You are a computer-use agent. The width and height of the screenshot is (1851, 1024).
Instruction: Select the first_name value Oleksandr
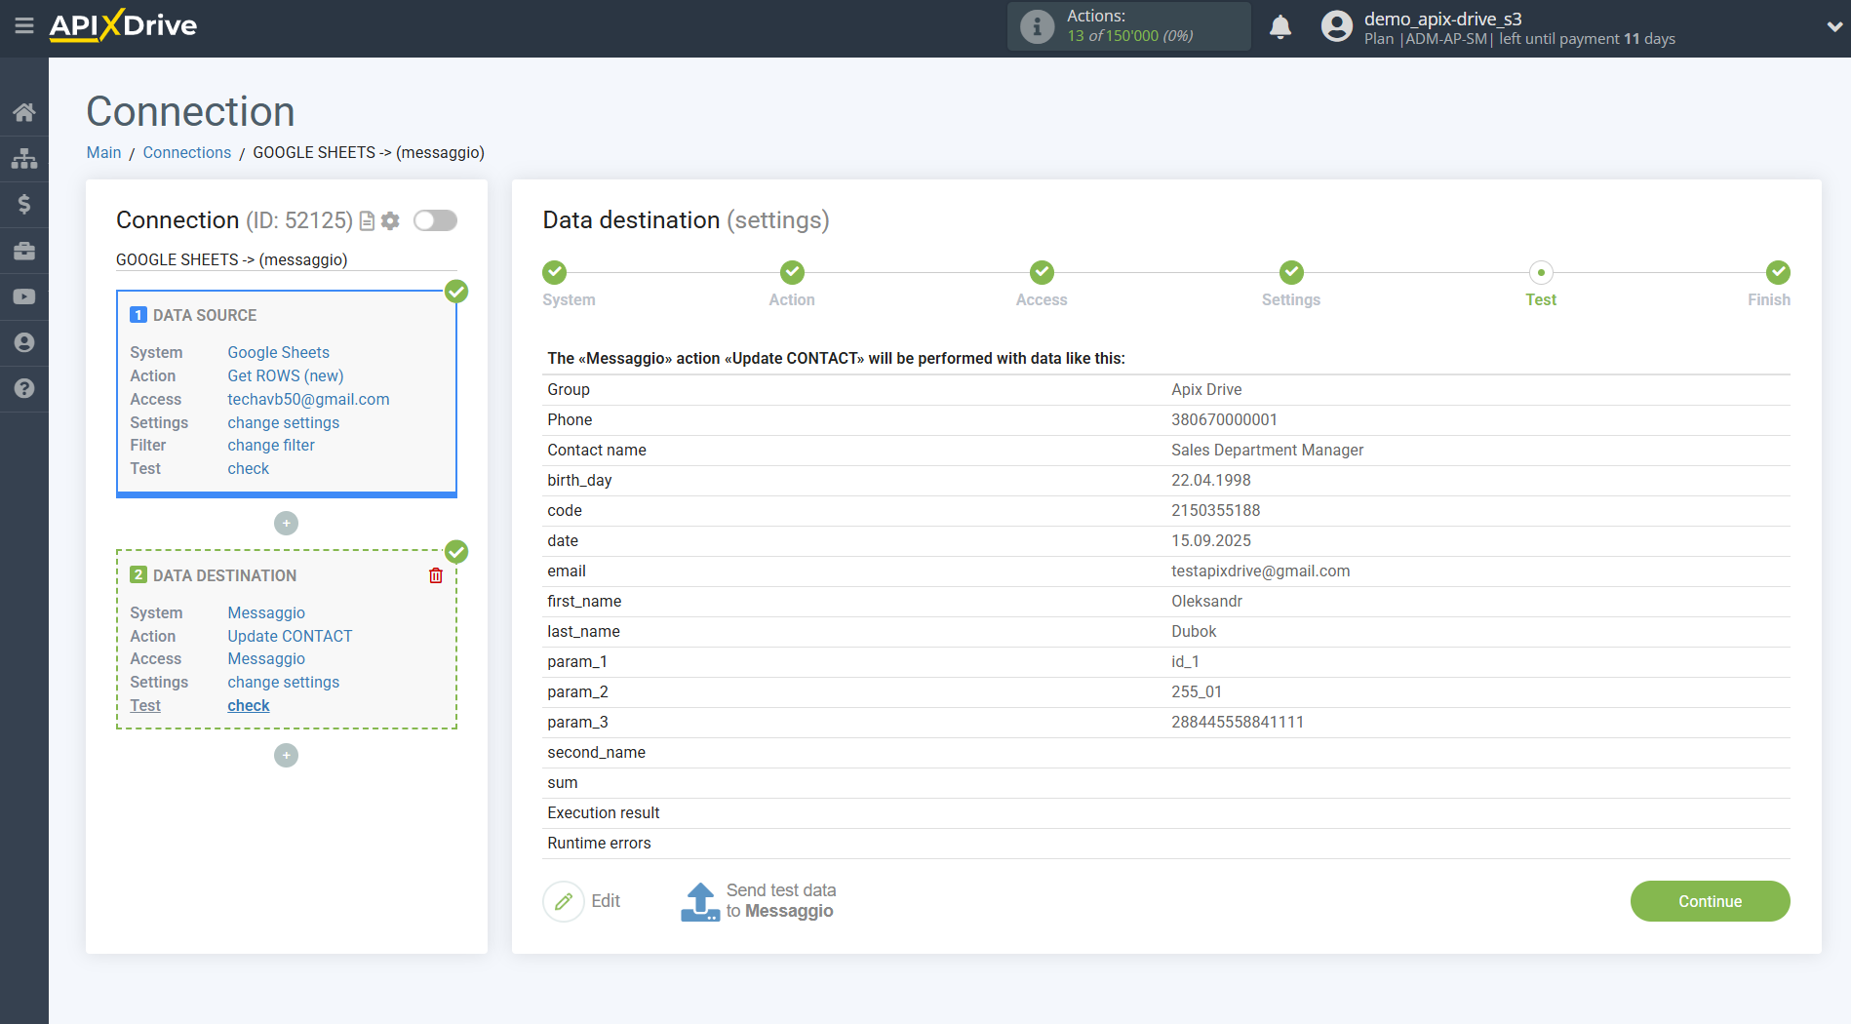1206,601
